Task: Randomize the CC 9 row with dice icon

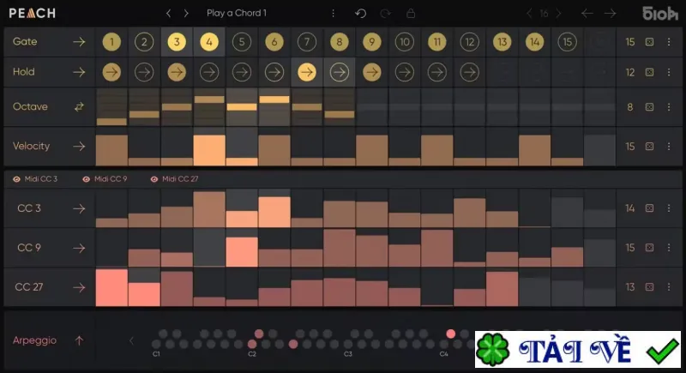Action: coord(650,248)
